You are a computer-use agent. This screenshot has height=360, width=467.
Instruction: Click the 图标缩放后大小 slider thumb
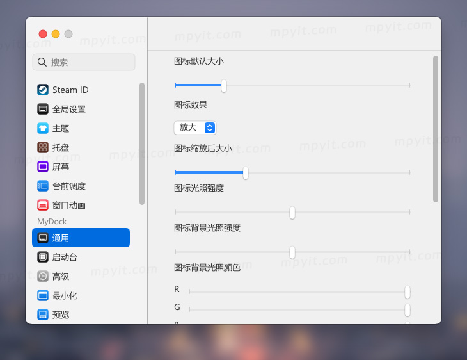(x=246, y=173)
